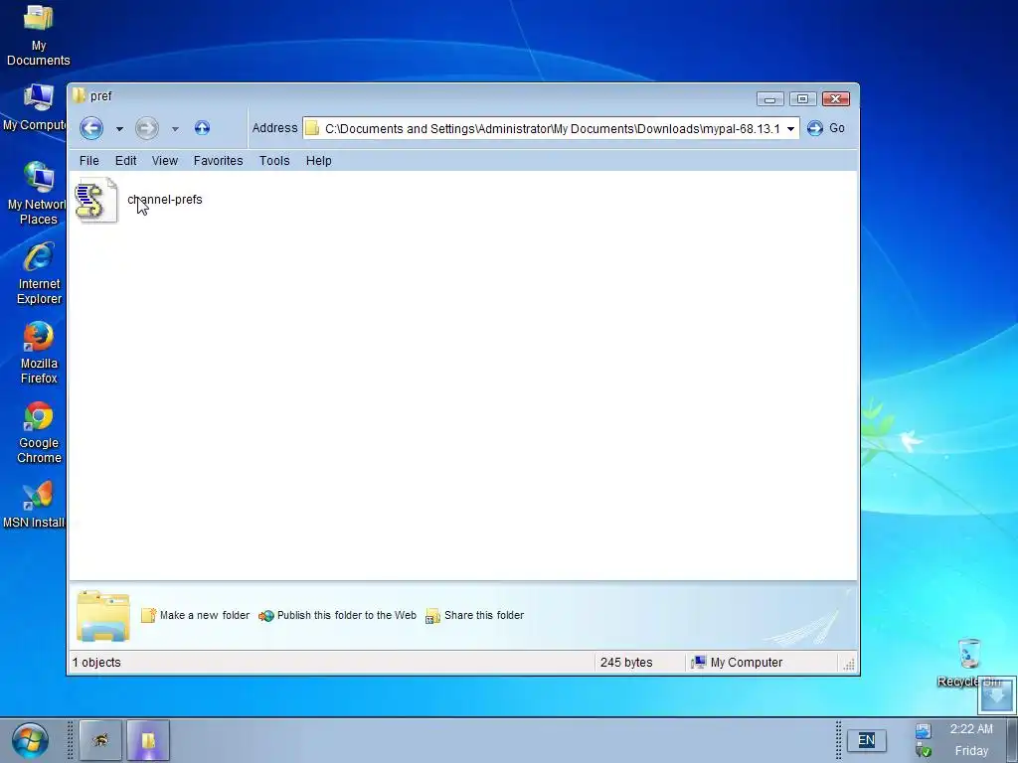The image size is (1018, 763).
Task: Close the pref window
Action: tap(836, 98)
